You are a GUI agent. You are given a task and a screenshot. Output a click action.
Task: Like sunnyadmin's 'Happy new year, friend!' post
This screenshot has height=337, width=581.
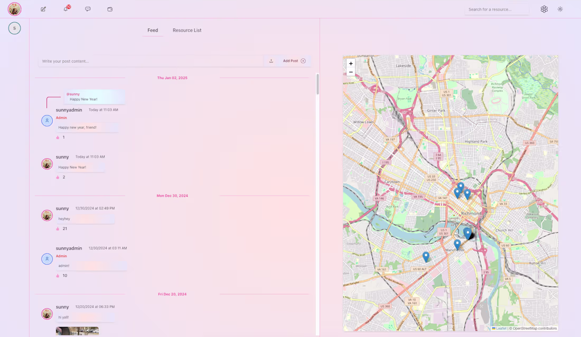pyautogui.click(x=58, y=137)
